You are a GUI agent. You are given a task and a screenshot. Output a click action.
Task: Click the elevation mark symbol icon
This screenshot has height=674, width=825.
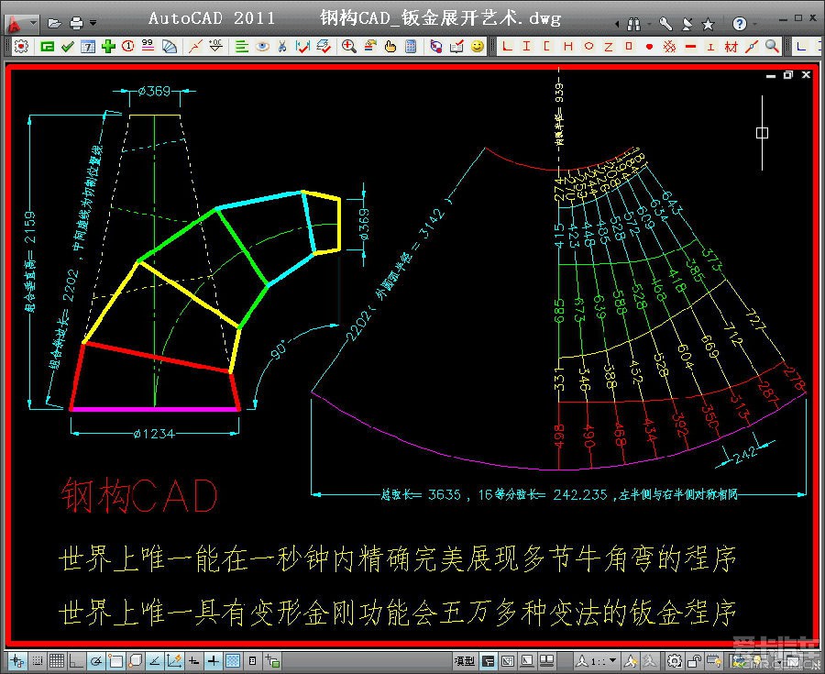pyautogui.click(x=215, y=46)
